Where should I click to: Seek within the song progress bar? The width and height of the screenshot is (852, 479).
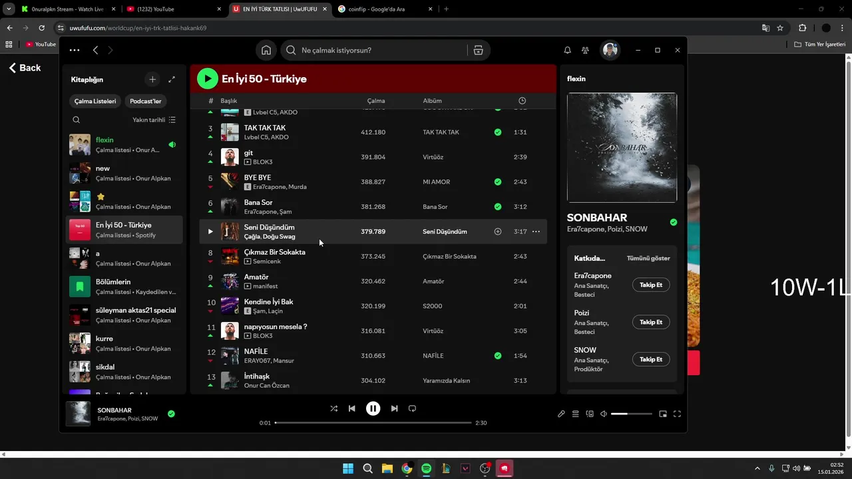373,422
